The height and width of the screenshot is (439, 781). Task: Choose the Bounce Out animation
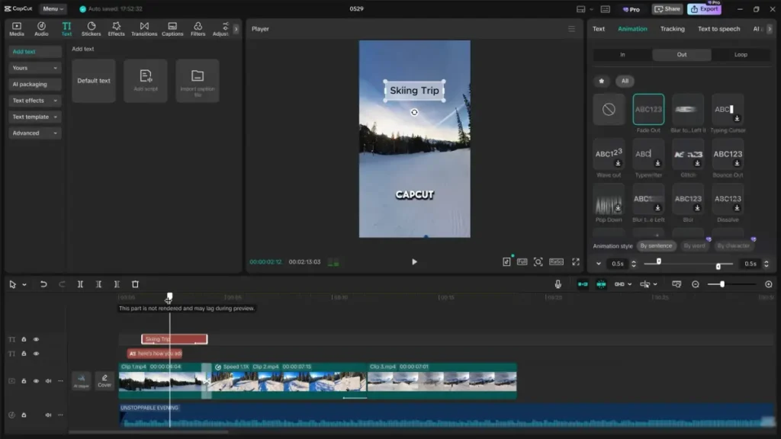(728, 154)
